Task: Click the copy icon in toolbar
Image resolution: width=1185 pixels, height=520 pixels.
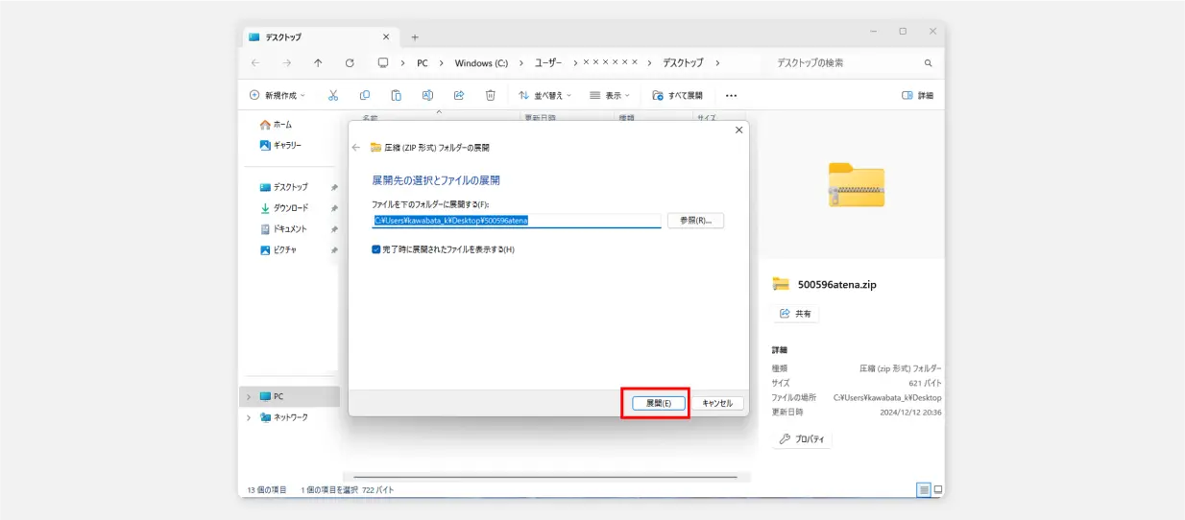Action: click(365, 95)
